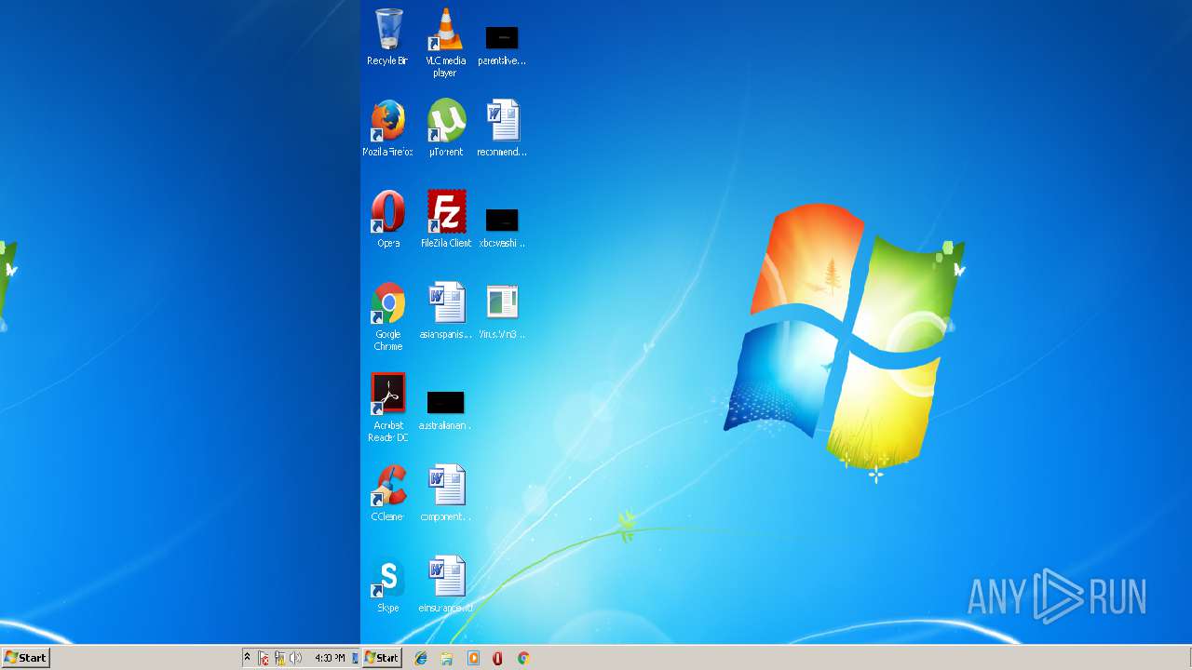
Task: Open Windows Explorer folder in taskbar
Action: [x=447, y=658]
